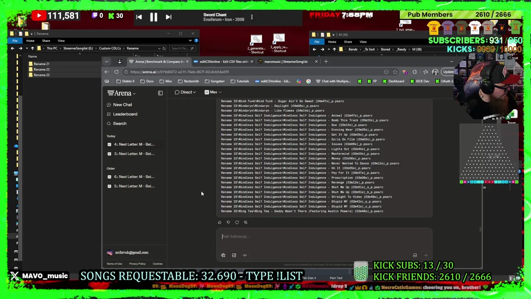Screen dimensions: 531x299
Task: Go back in the browser
Action: pos(107,72)
